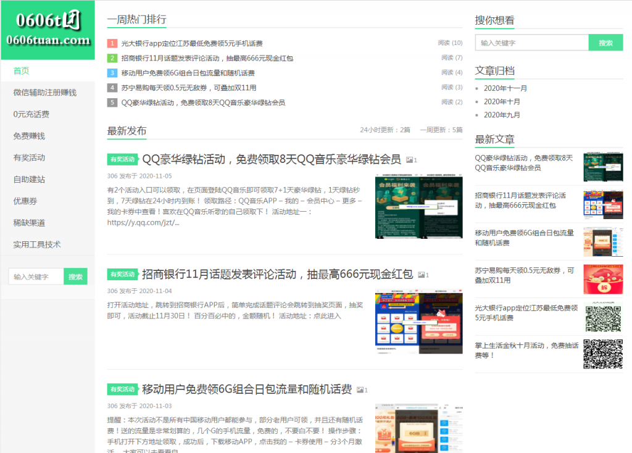Open hot-rank item 4 苏宁易购无敌券
Image resolution: width=632 pixels, height=453 pixels.
click(x=189, y=88)
